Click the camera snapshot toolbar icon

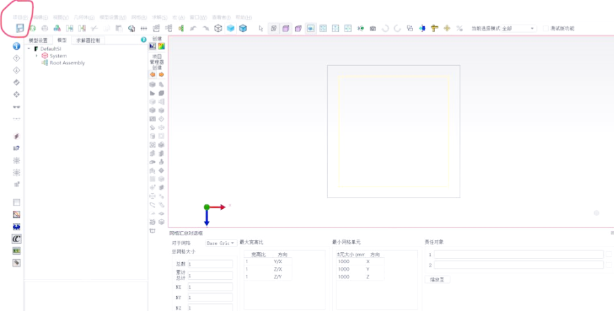pos(372,28)
